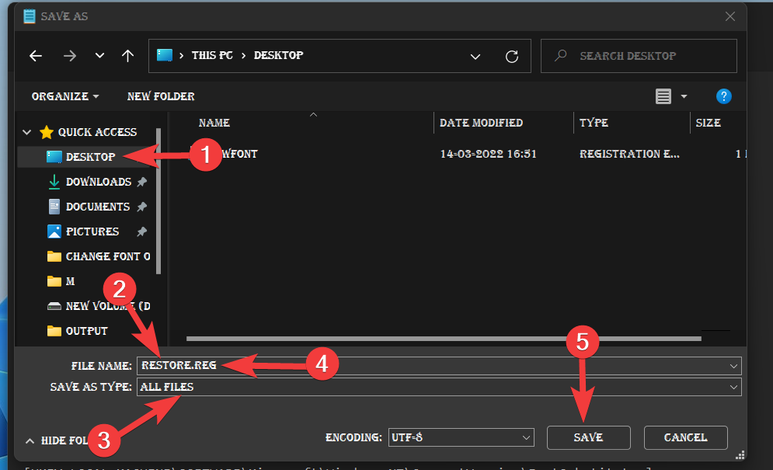The height and width of the screenshot is (470, 773).
Task: Click the This PC breadcrumb
Action: [x=212, y=55]
